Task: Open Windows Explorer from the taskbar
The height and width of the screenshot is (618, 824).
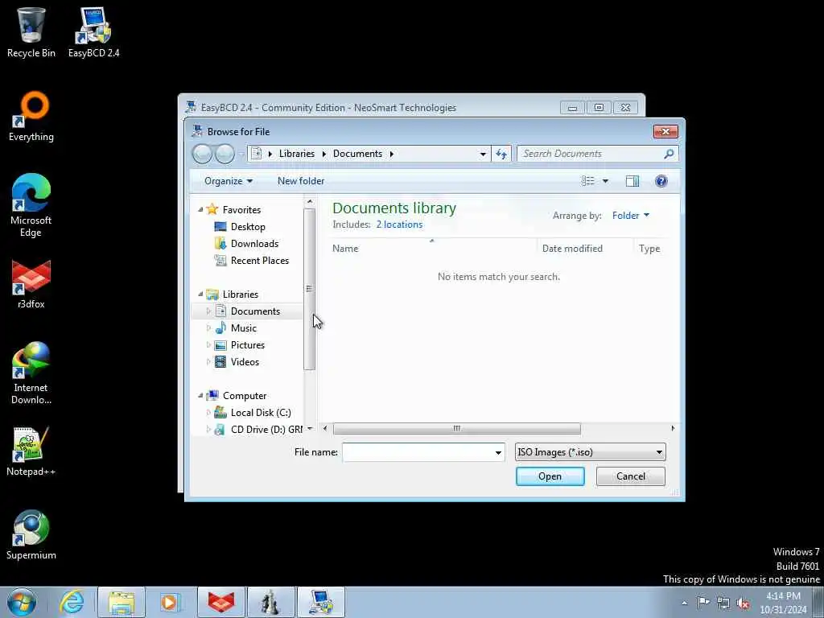Action: [122, 602]
